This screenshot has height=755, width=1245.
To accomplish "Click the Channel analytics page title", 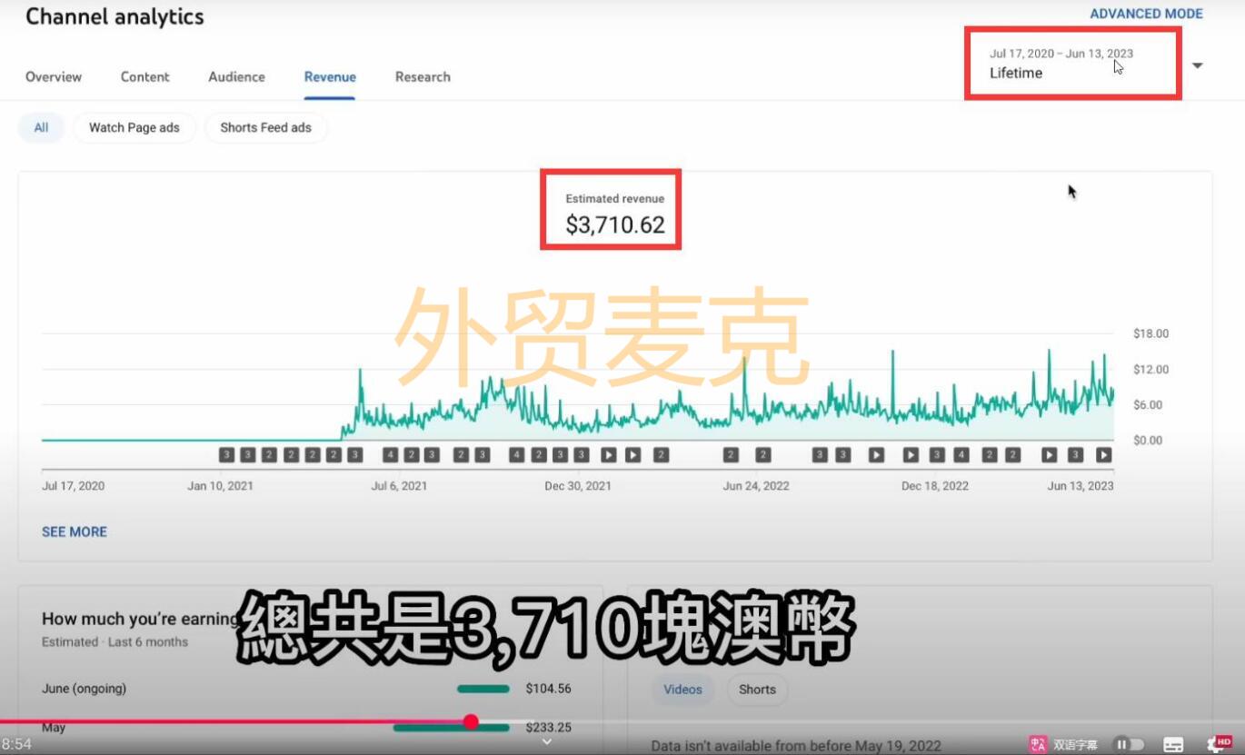I will pyautogui.click(x=115, y=16).
